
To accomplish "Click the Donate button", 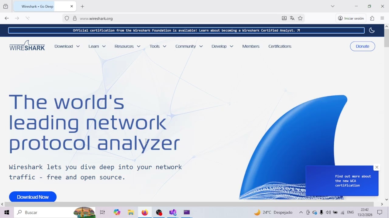I will [362, 46].
